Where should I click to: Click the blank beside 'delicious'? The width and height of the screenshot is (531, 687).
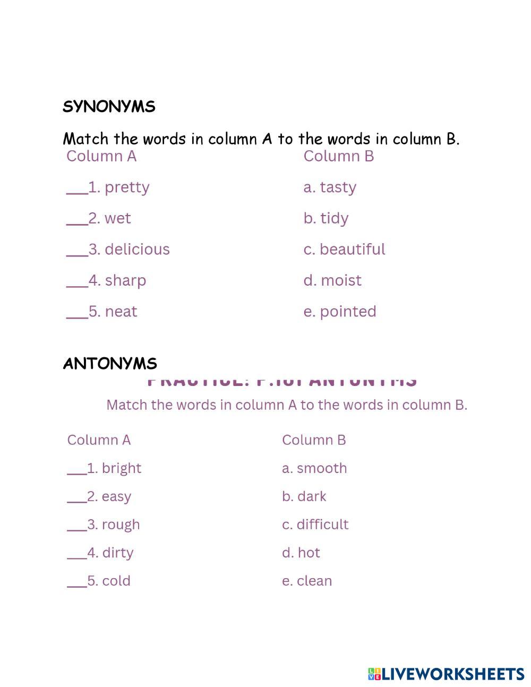pos(77,250)
